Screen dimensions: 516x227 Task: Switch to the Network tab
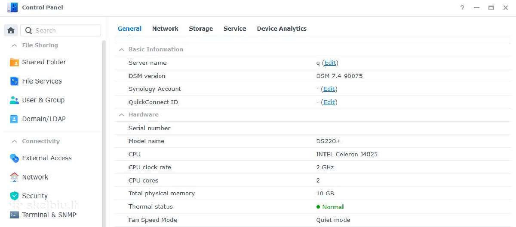tap(165, 29)
